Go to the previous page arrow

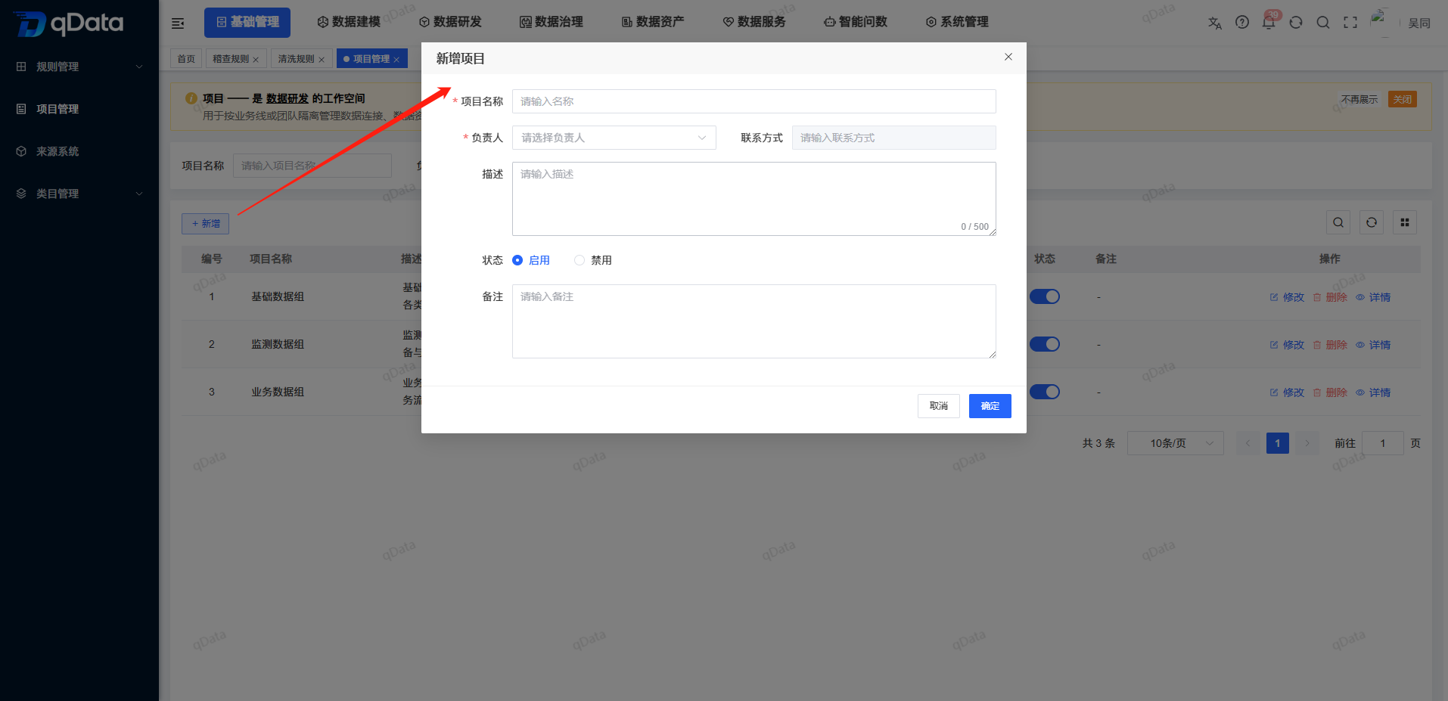(x=1248, y=443)
